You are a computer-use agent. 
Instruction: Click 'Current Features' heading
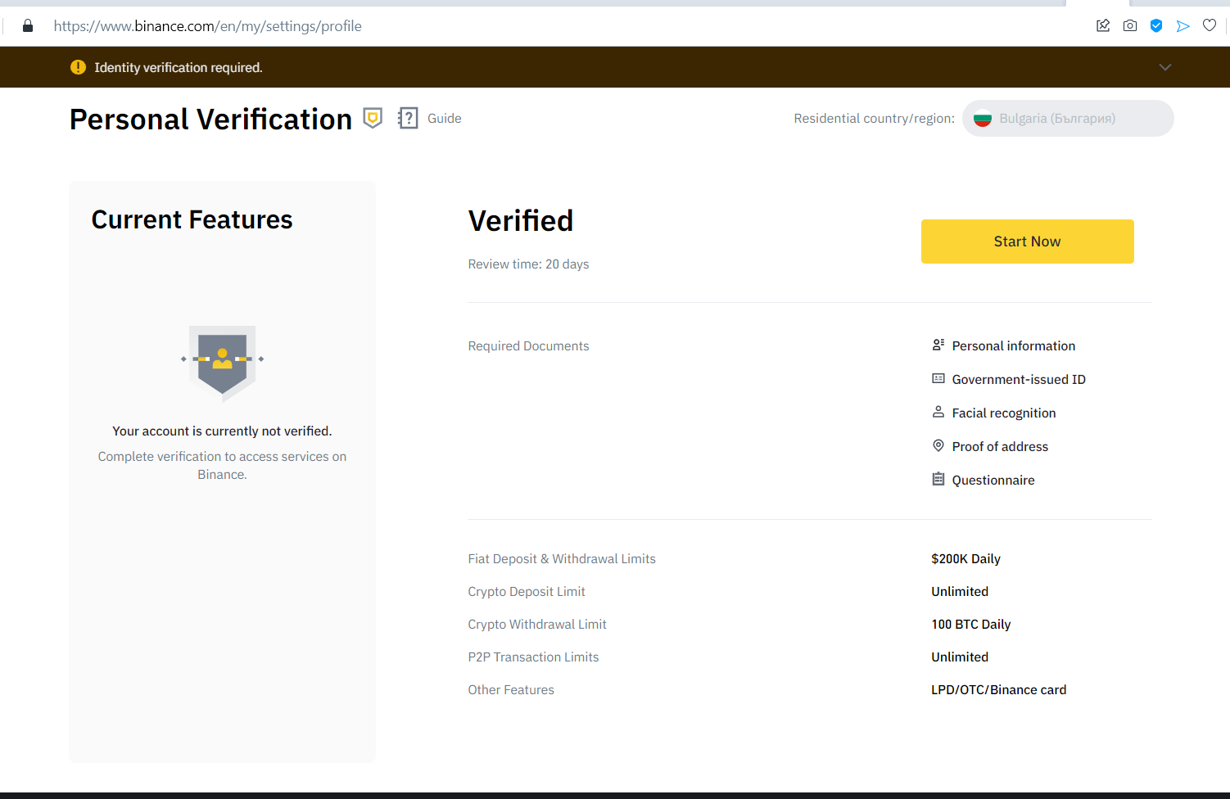coord(192,219)
